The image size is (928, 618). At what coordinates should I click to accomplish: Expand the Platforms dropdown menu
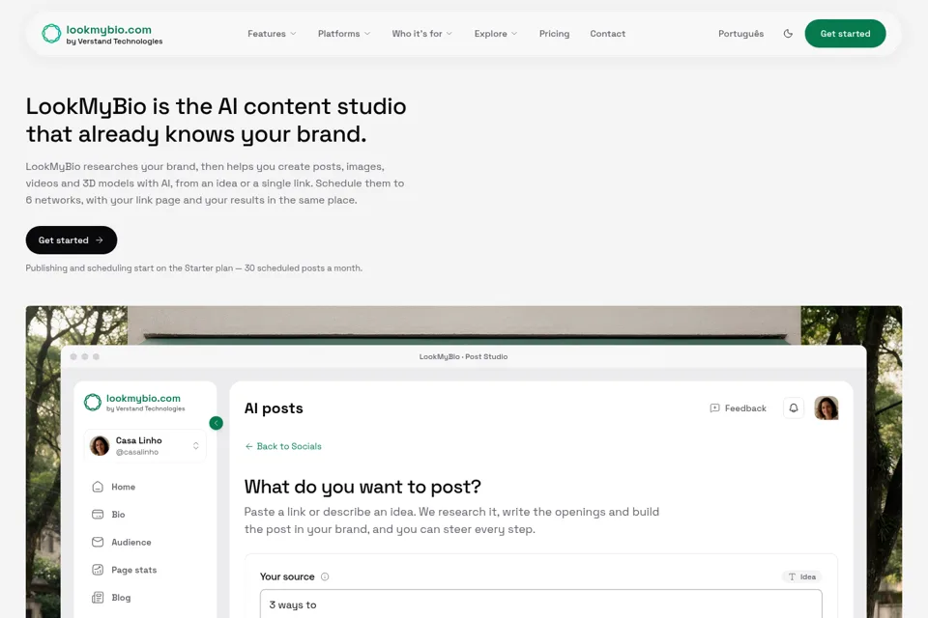[x=344, y=34]
